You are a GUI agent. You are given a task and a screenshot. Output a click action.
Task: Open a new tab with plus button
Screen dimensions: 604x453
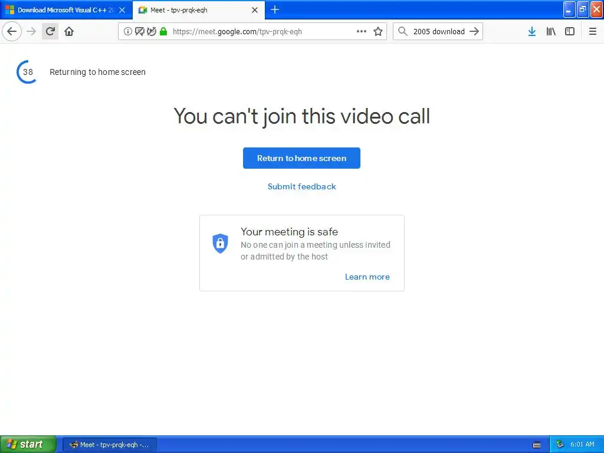click(x=275, y=9)
